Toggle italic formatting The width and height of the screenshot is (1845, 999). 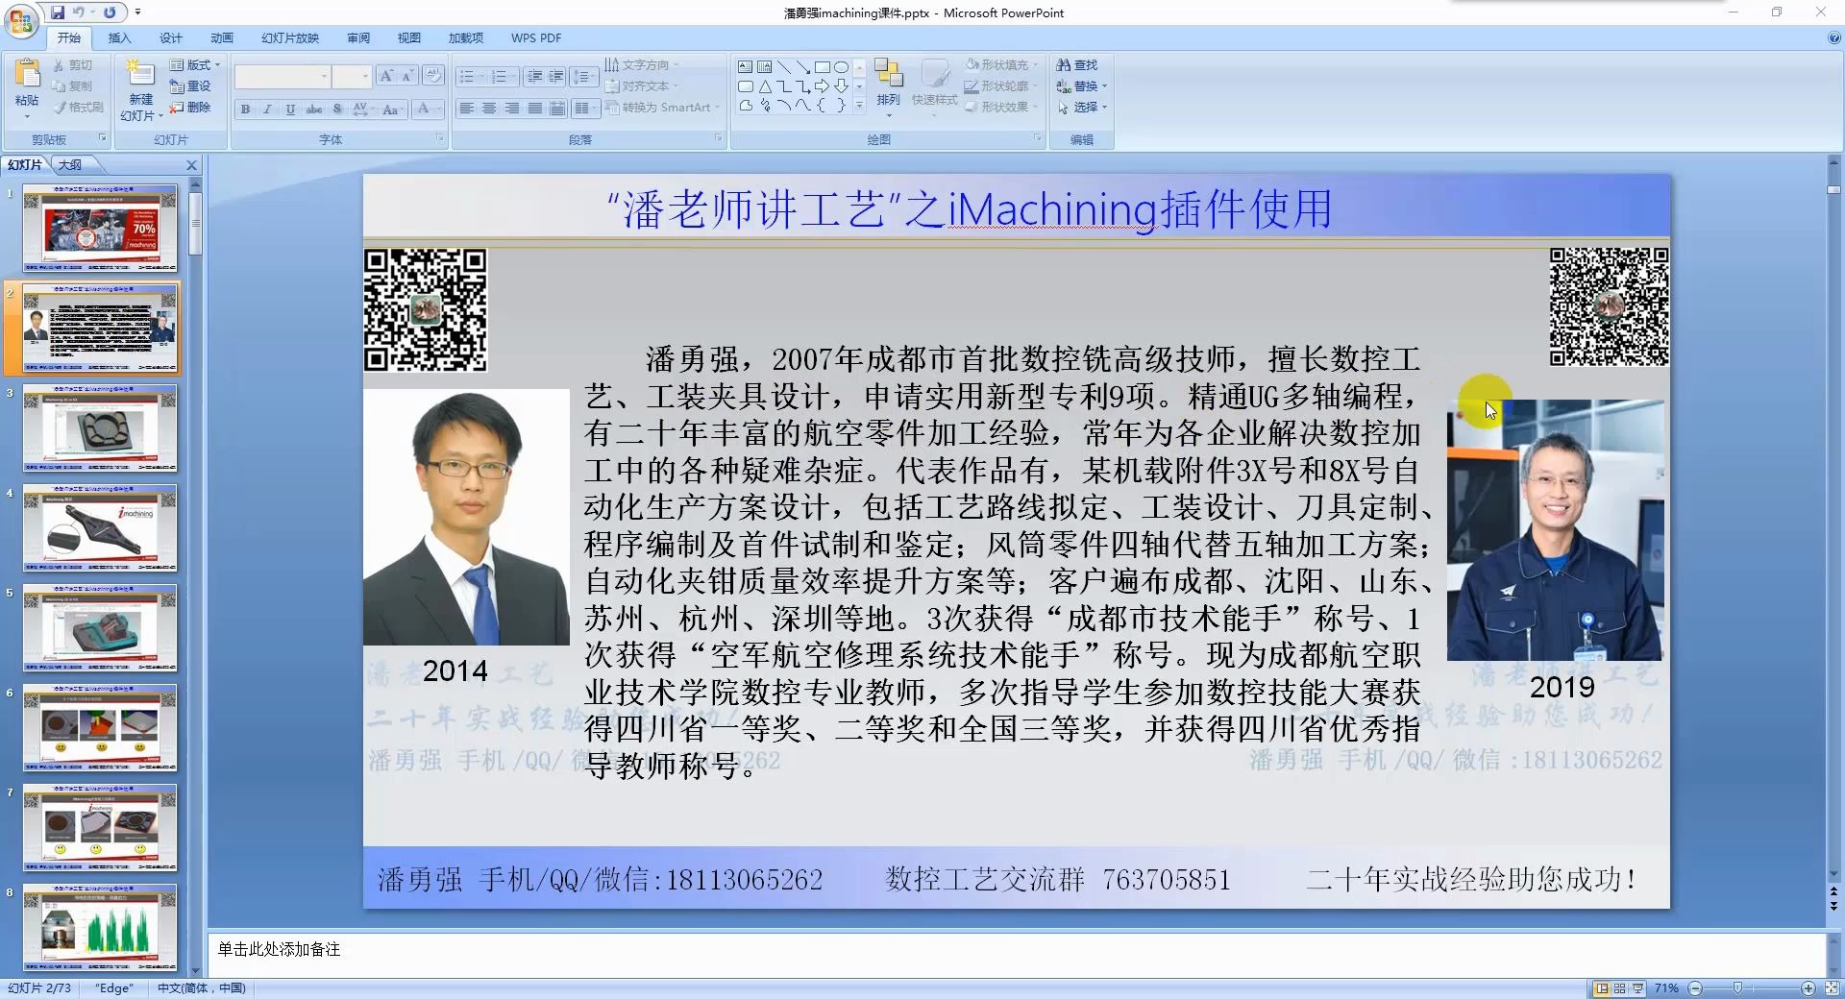click(x=267, y=109)
